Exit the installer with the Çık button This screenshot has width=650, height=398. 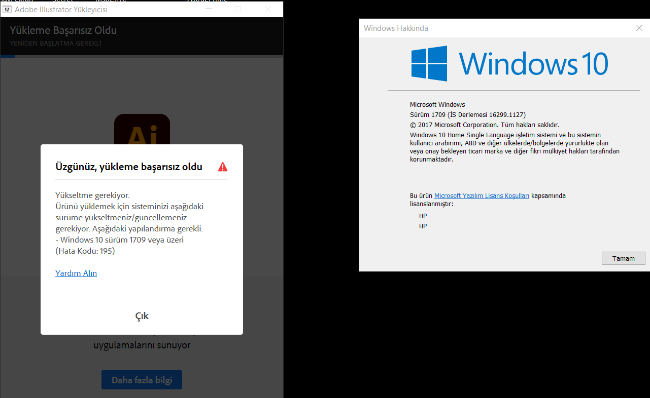click(x=142, y=316)
